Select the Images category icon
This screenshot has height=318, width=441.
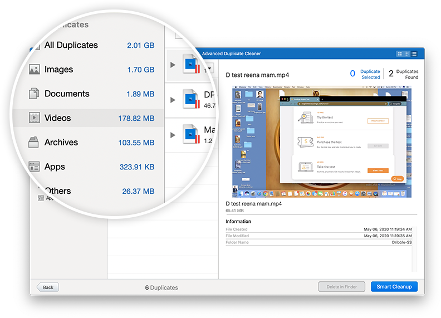click(x=35, y=70)
